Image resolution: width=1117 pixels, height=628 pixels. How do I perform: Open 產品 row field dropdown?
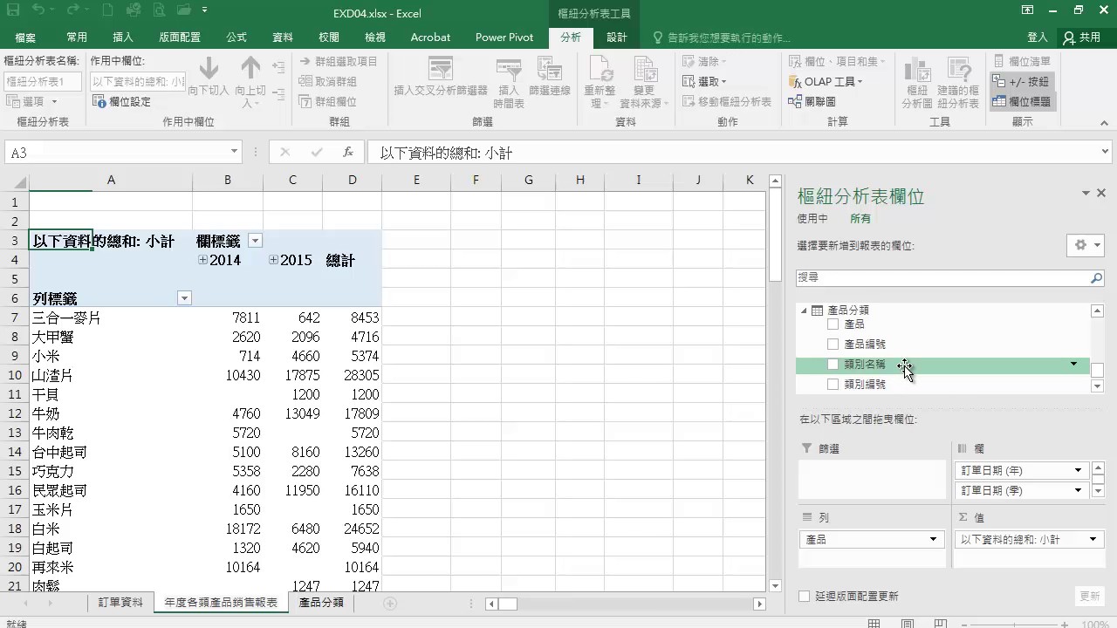tap(933, 540)
